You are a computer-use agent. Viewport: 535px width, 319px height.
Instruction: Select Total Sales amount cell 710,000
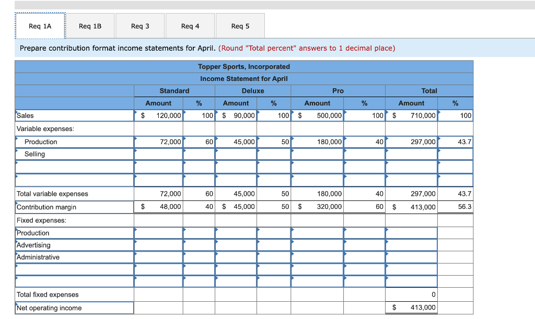412,115
